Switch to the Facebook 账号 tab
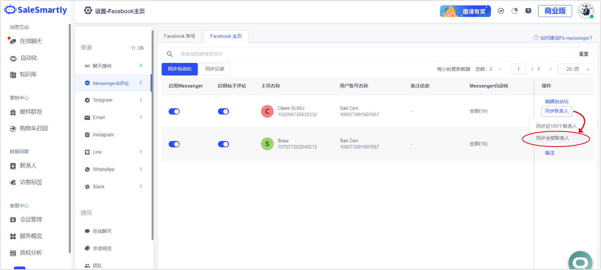601x270 pixels. [x=179, y=36]
